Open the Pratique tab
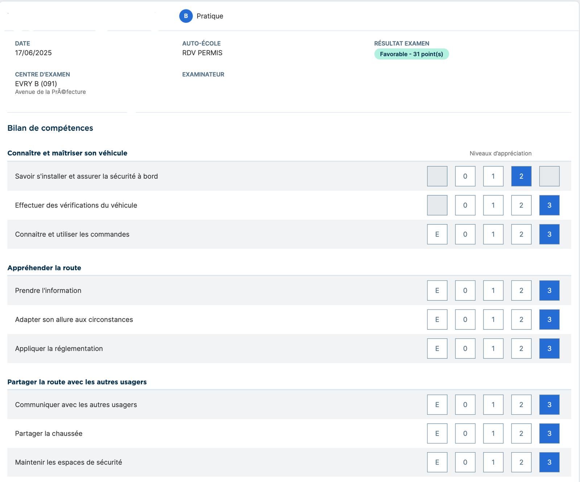The image size is (580, 482). coord(210,16)
